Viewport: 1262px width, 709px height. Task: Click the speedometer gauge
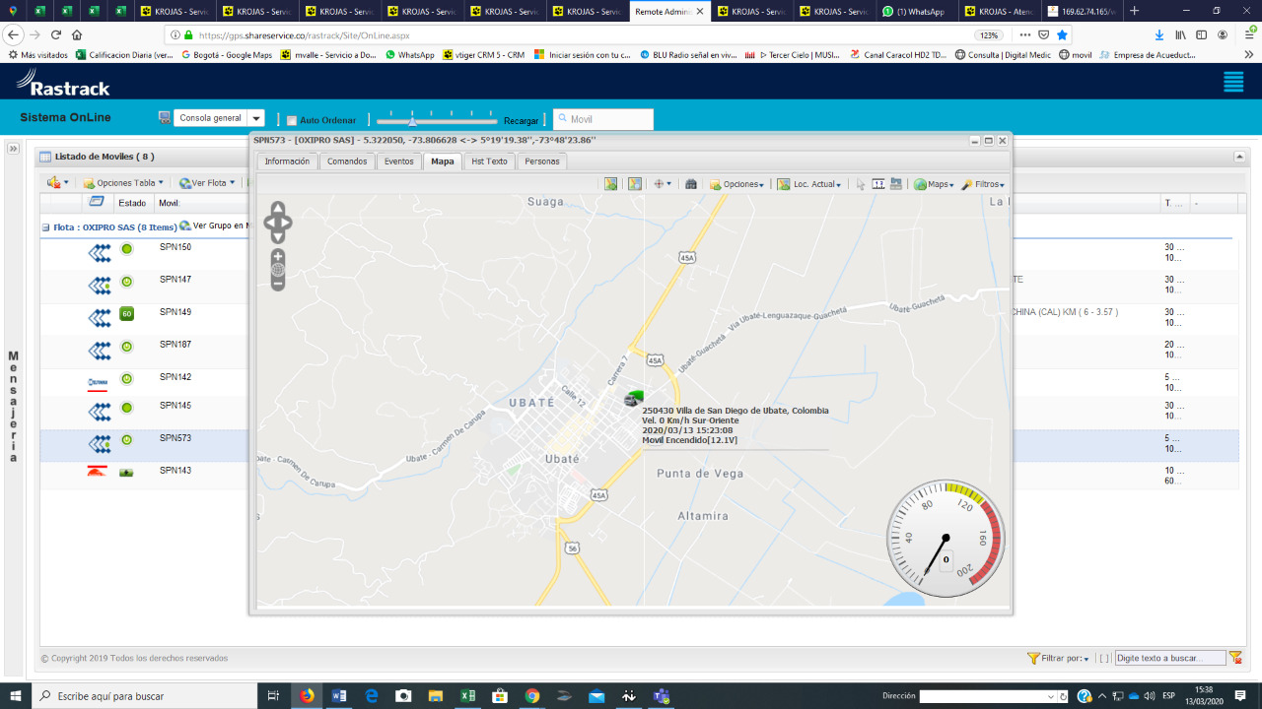[946, 540]
